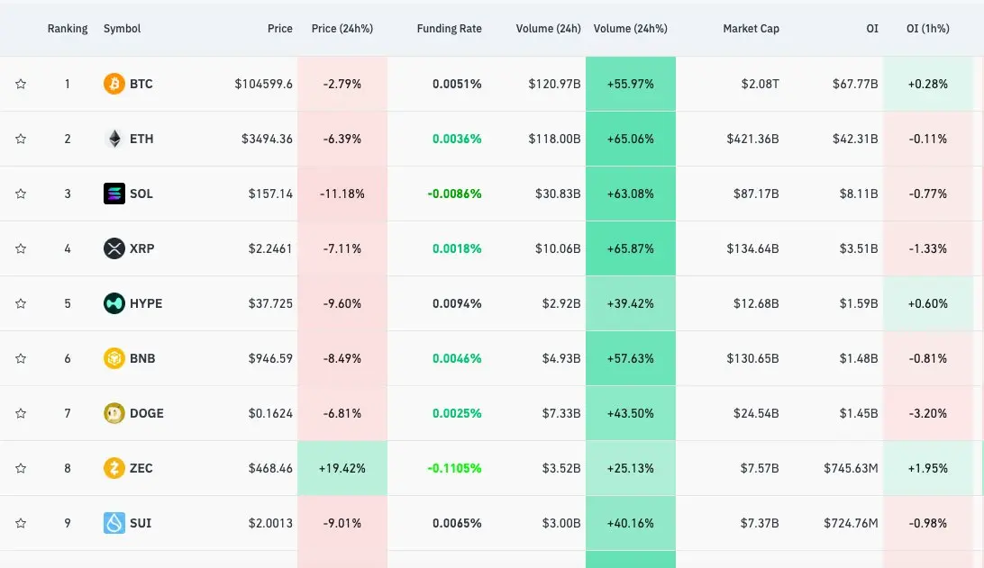
Task: Click SOL price change -11.18%
Action: pos(342,194)
